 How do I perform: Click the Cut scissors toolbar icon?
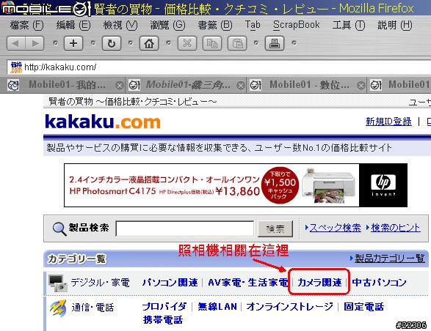tap(187, 43)
